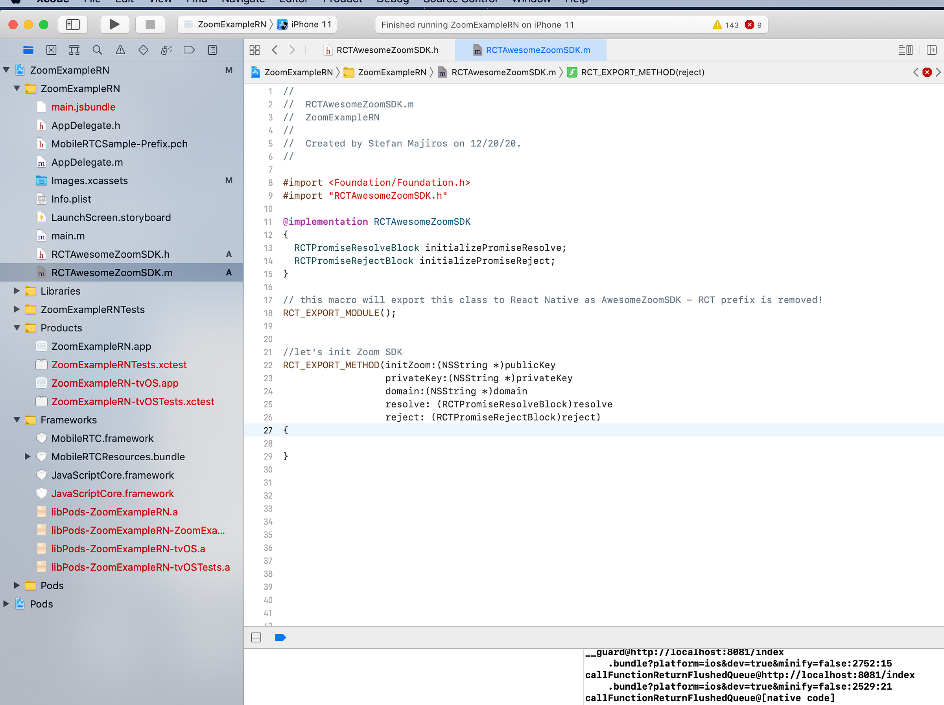
Task: Open the Find navigator magnifier icon
Action: [97, 50]
